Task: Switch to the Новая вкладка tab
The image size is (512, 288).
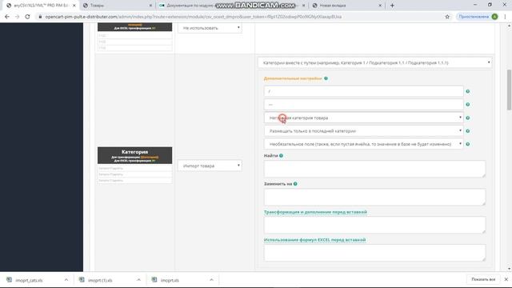Action: pos(346,6)
